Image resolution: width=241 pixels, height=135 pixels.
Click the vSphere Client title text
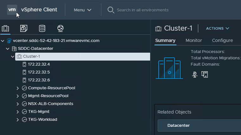[x=39, y=10]
